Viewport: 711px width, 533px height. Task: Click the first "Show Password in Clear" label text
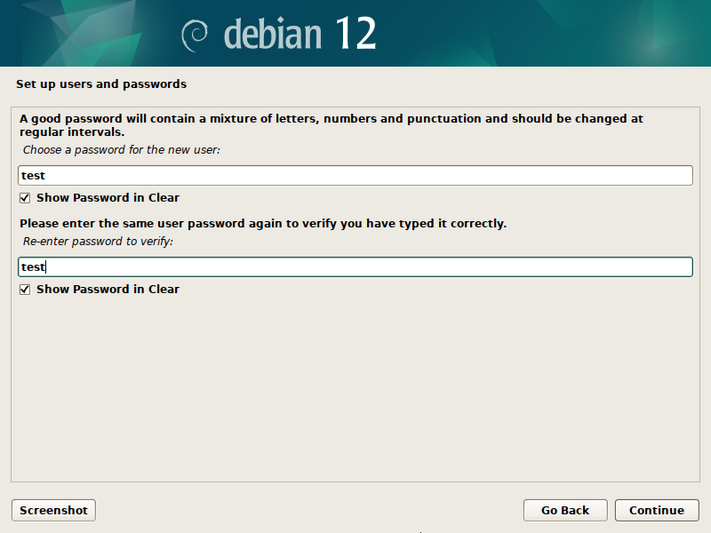(x=108, y=198)
